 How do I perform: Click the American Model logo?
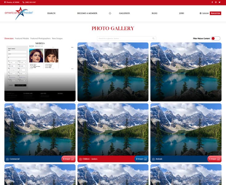click(19, 13)
